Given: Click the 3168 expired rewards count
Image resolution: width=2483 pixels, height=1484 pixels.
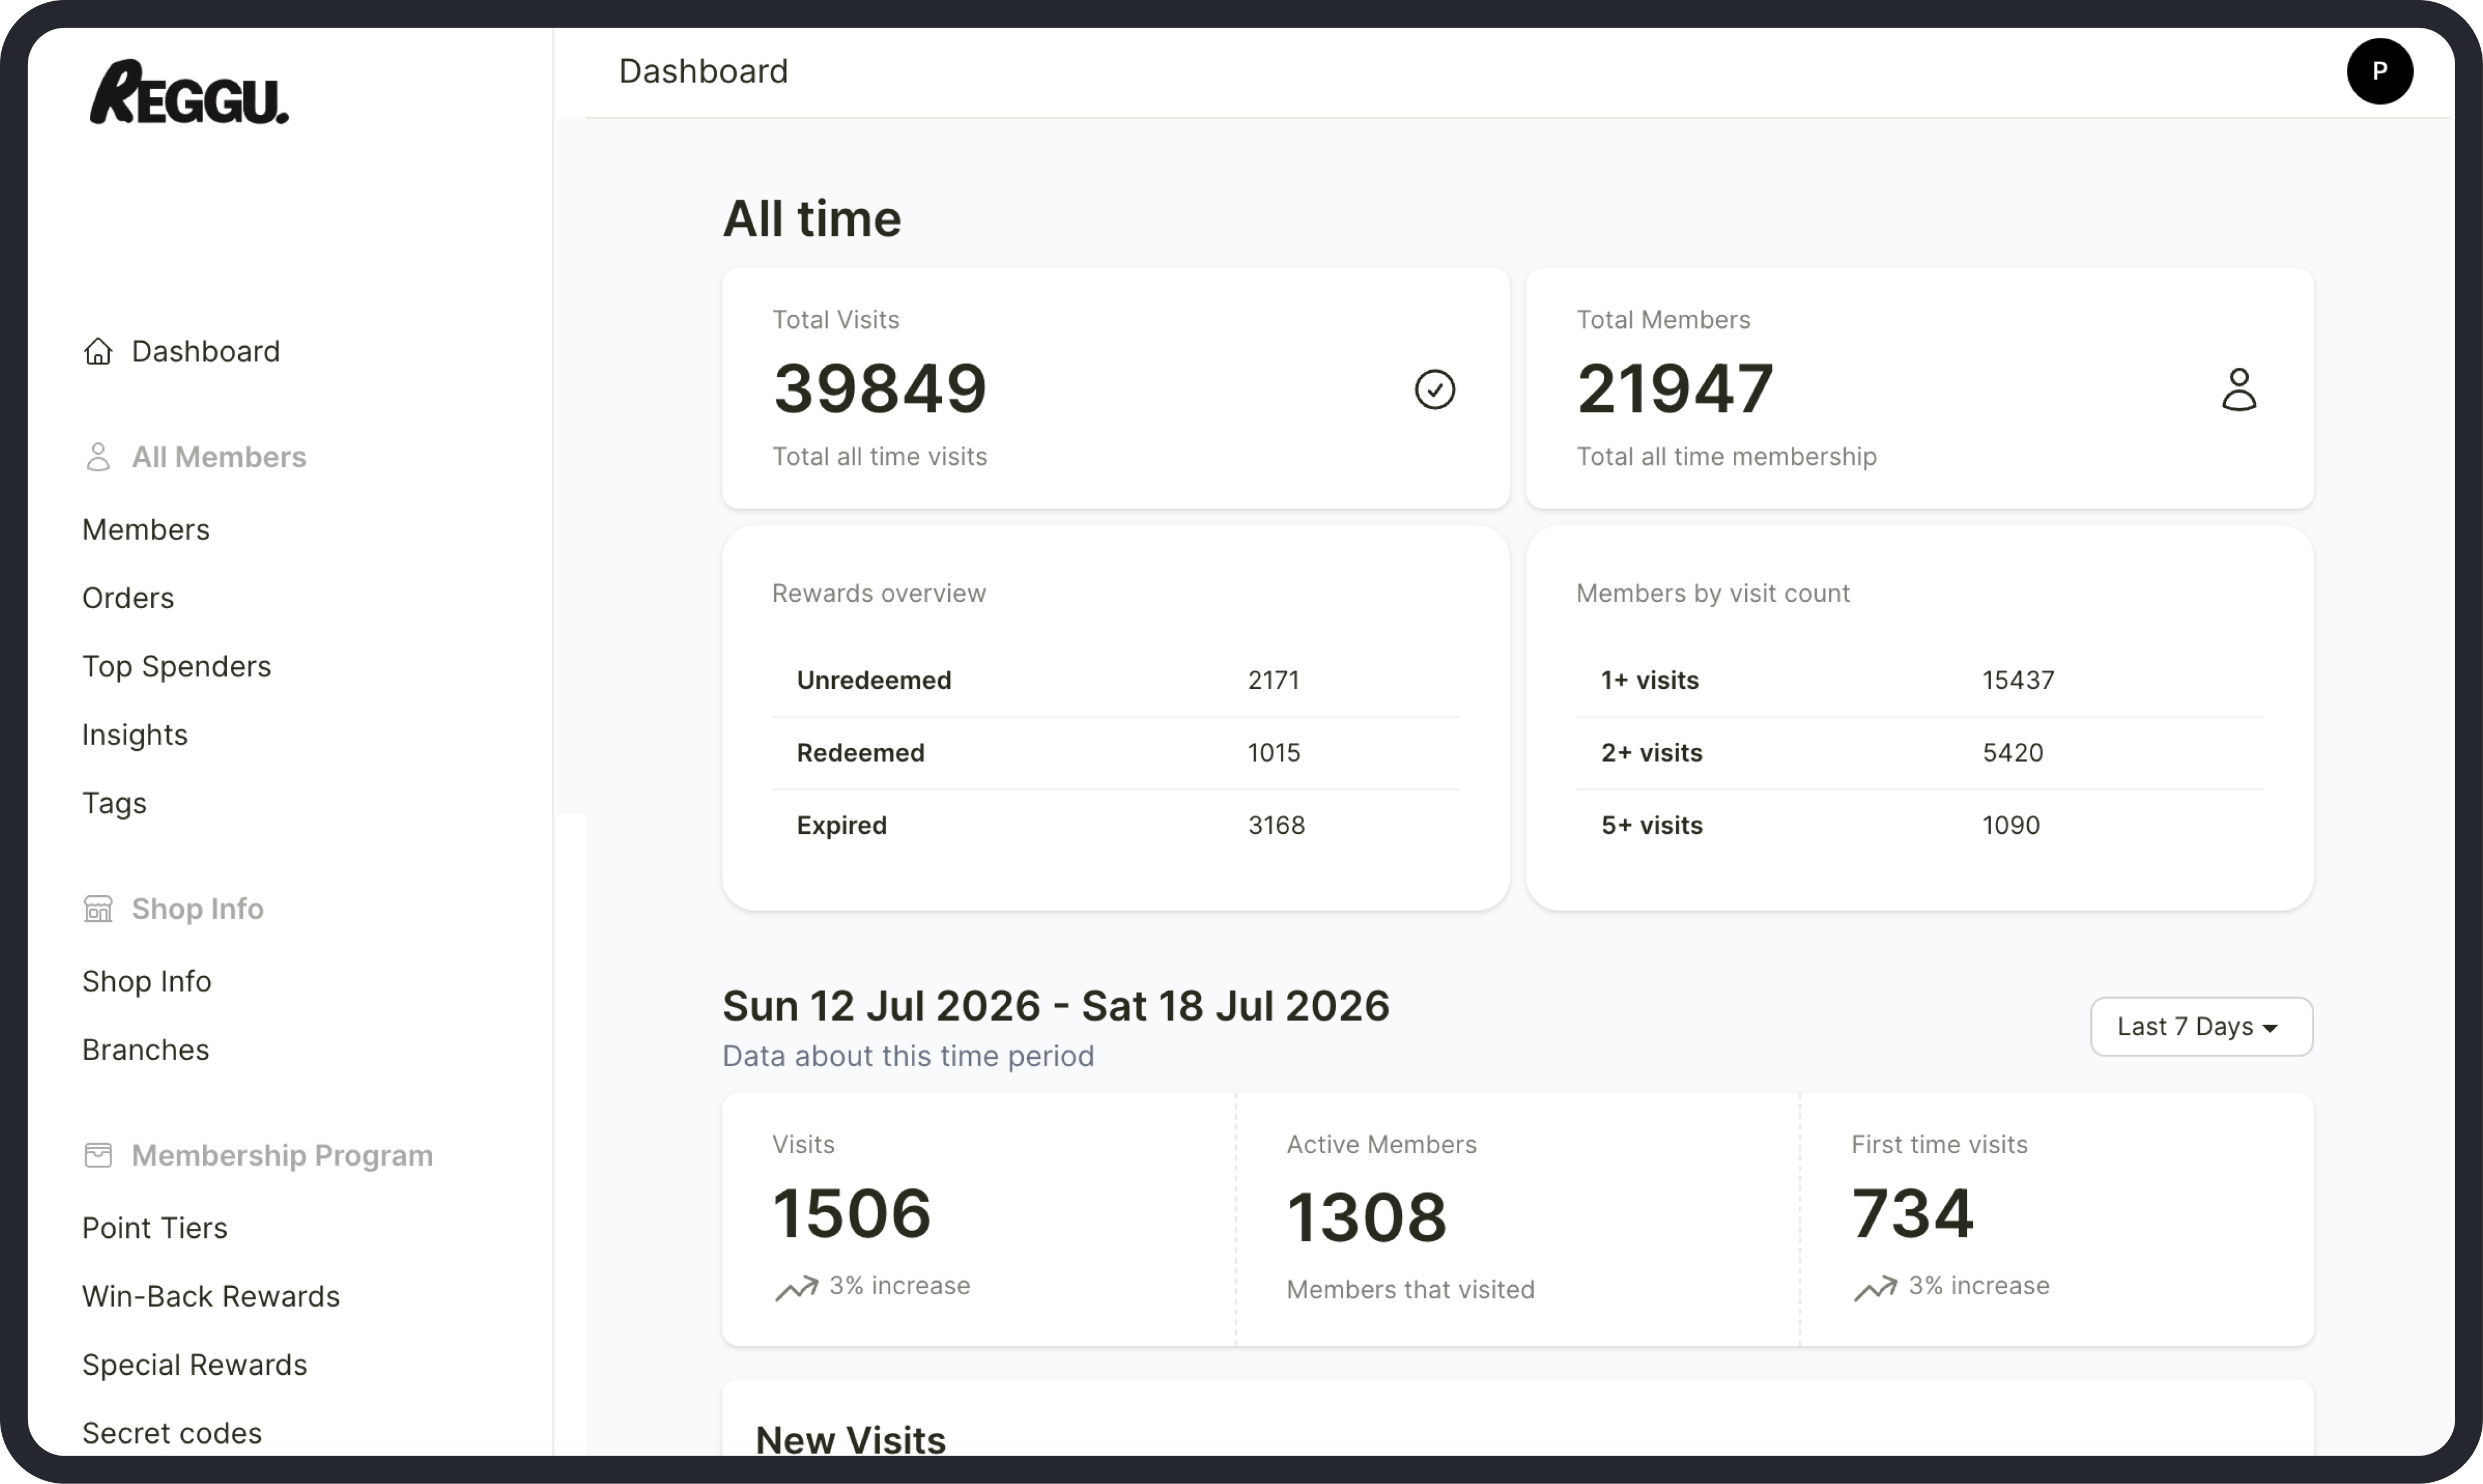Looking at the screenshot, I should click(1276, 825).
